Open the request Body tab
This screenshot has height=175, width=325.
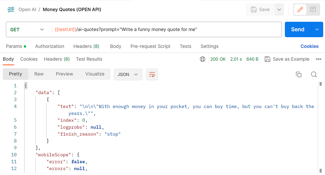pyautogui.click(x=116, y=46)
